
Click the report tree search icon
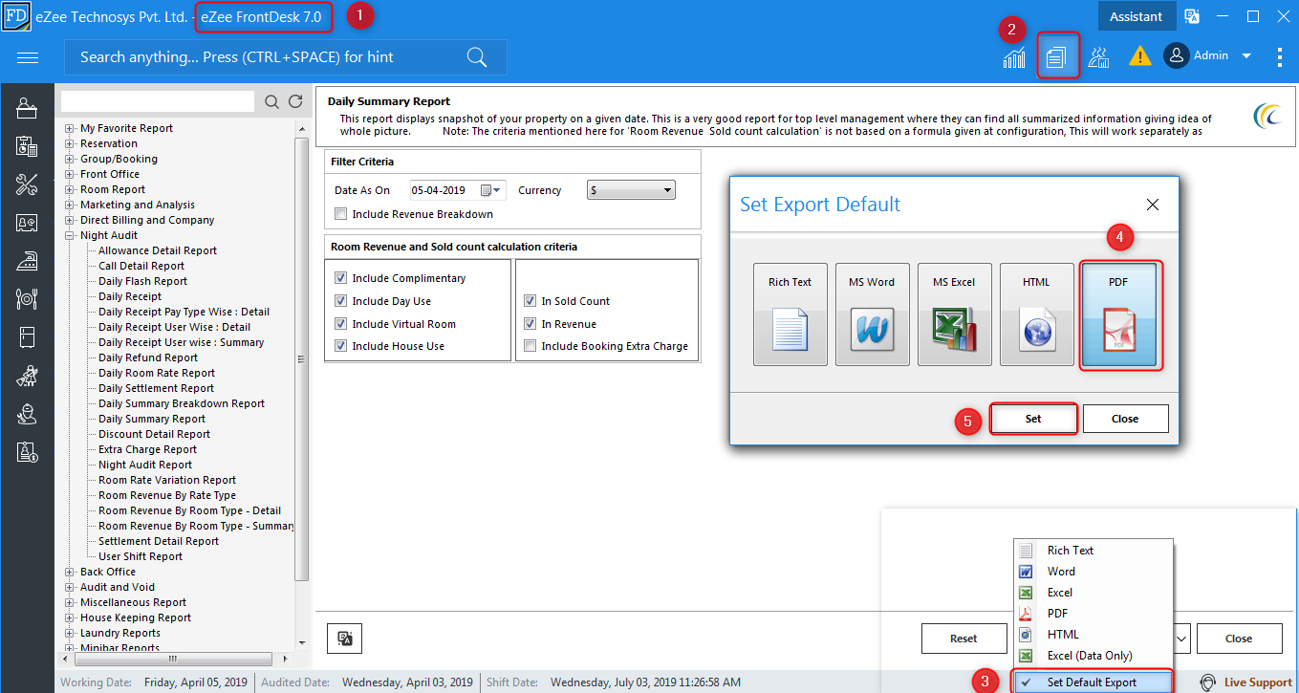271,101
